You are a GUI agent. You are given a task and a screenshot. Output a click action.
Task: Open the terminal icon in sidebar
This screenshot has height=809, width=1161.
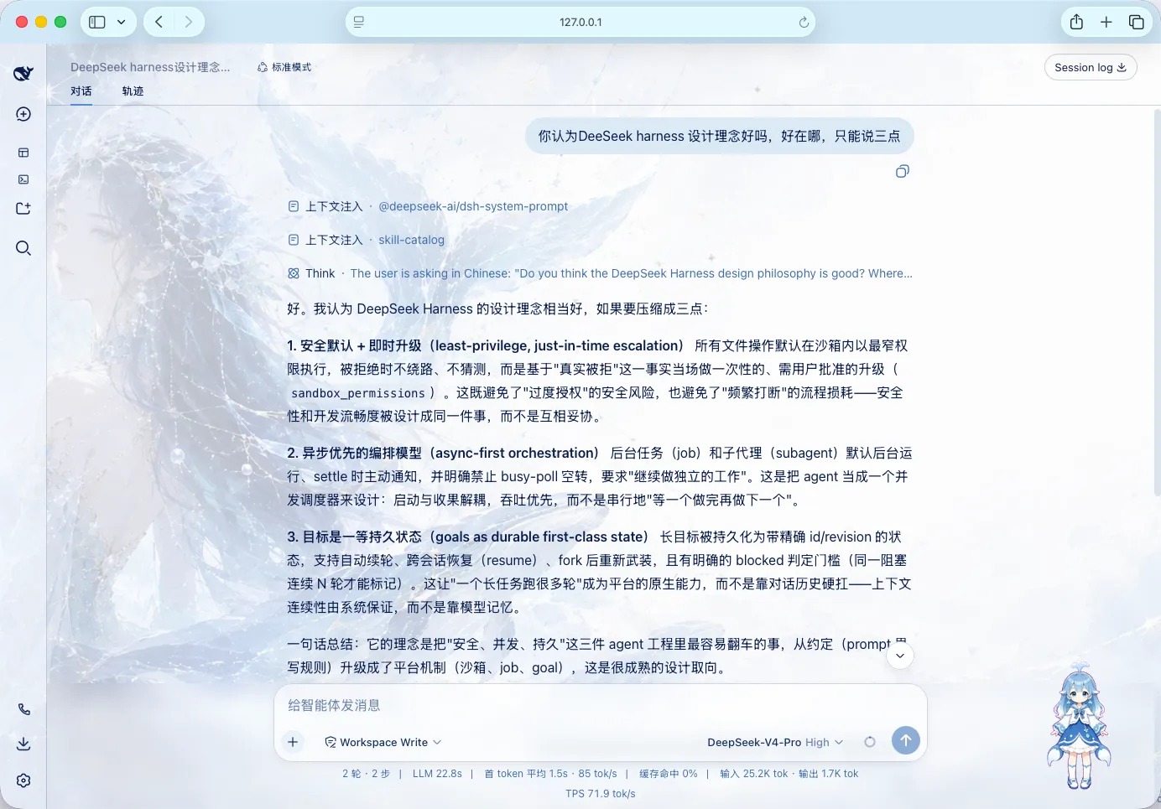23,179
